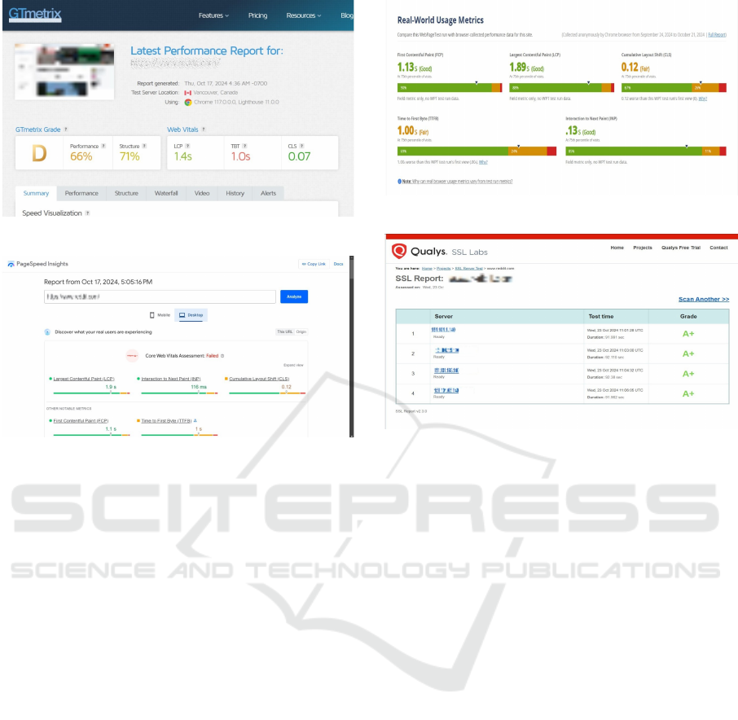Toggle field data to Origin
The image size is (738, 720).
tap(301, 331)
